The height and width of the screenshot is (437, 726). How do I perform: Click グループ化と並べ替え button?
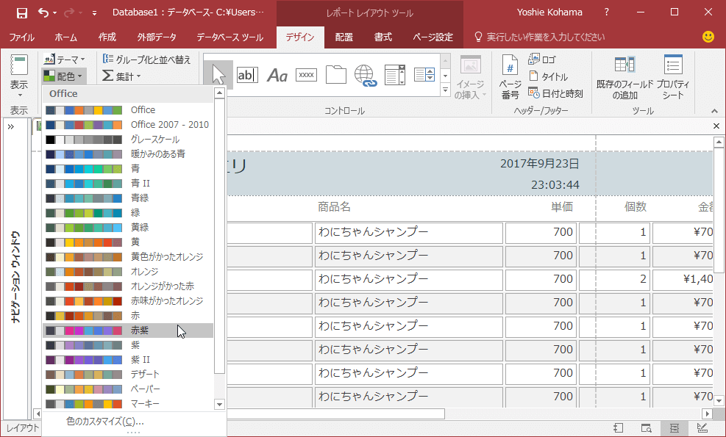tap(146, 59)
